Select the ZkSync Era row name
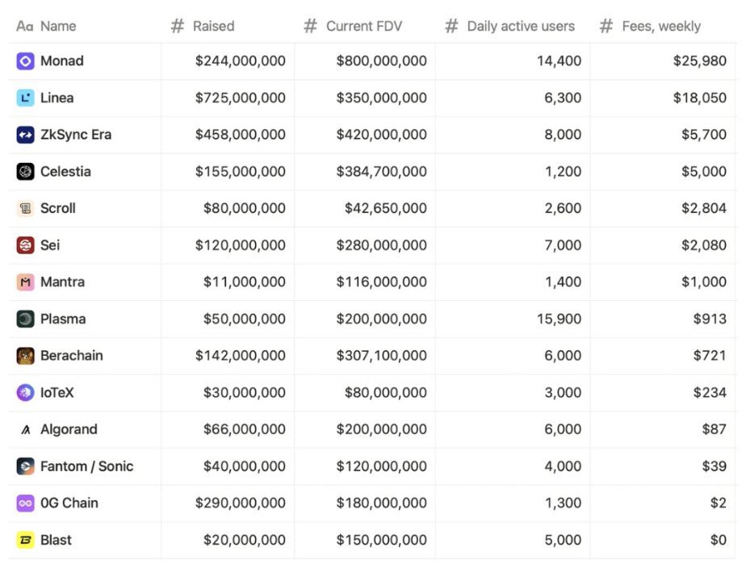The image size is (746, 568). [76, 135]
